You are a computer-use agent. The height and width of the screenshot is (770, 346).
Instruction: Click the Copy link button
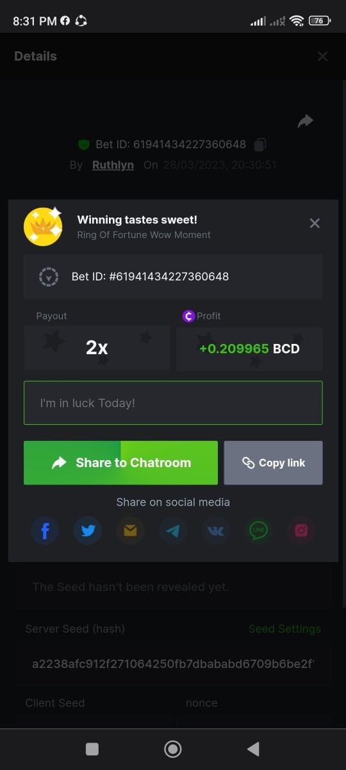tap(274, 463)
